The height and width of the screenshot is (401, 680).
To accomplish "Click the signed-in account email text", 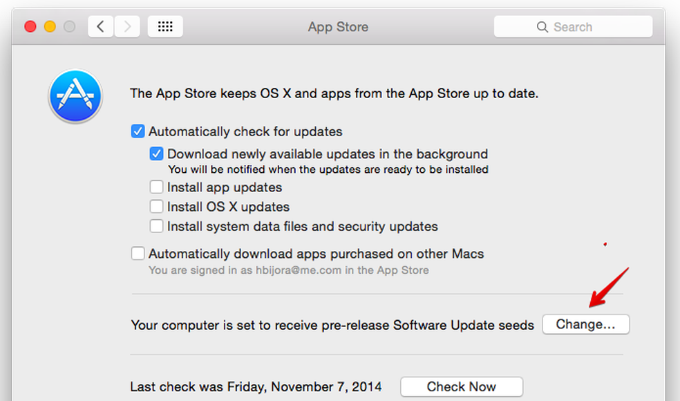I will click(x=288, y=270).
